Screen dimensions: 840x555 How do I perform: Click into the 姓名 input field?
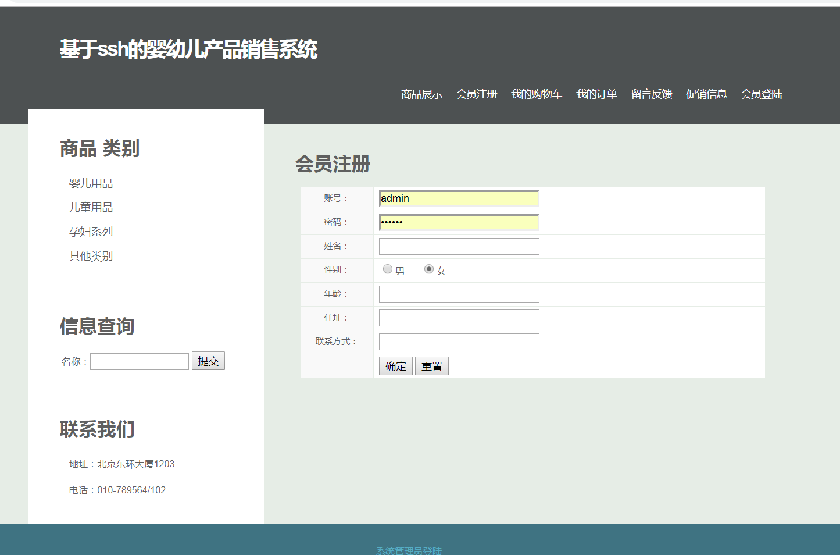tap(459, 246)
